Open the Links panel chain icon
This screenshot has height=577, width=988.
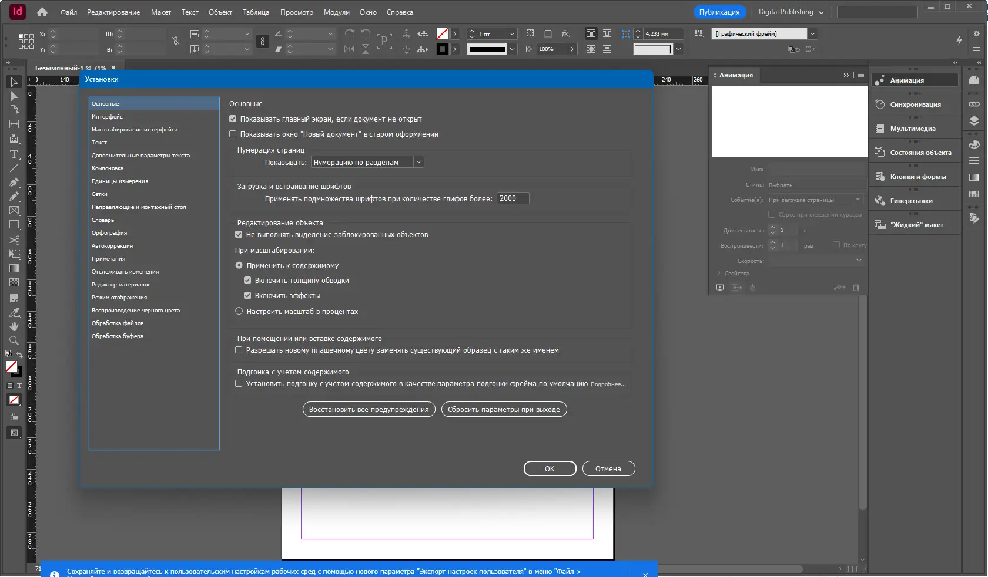point(974,104)
